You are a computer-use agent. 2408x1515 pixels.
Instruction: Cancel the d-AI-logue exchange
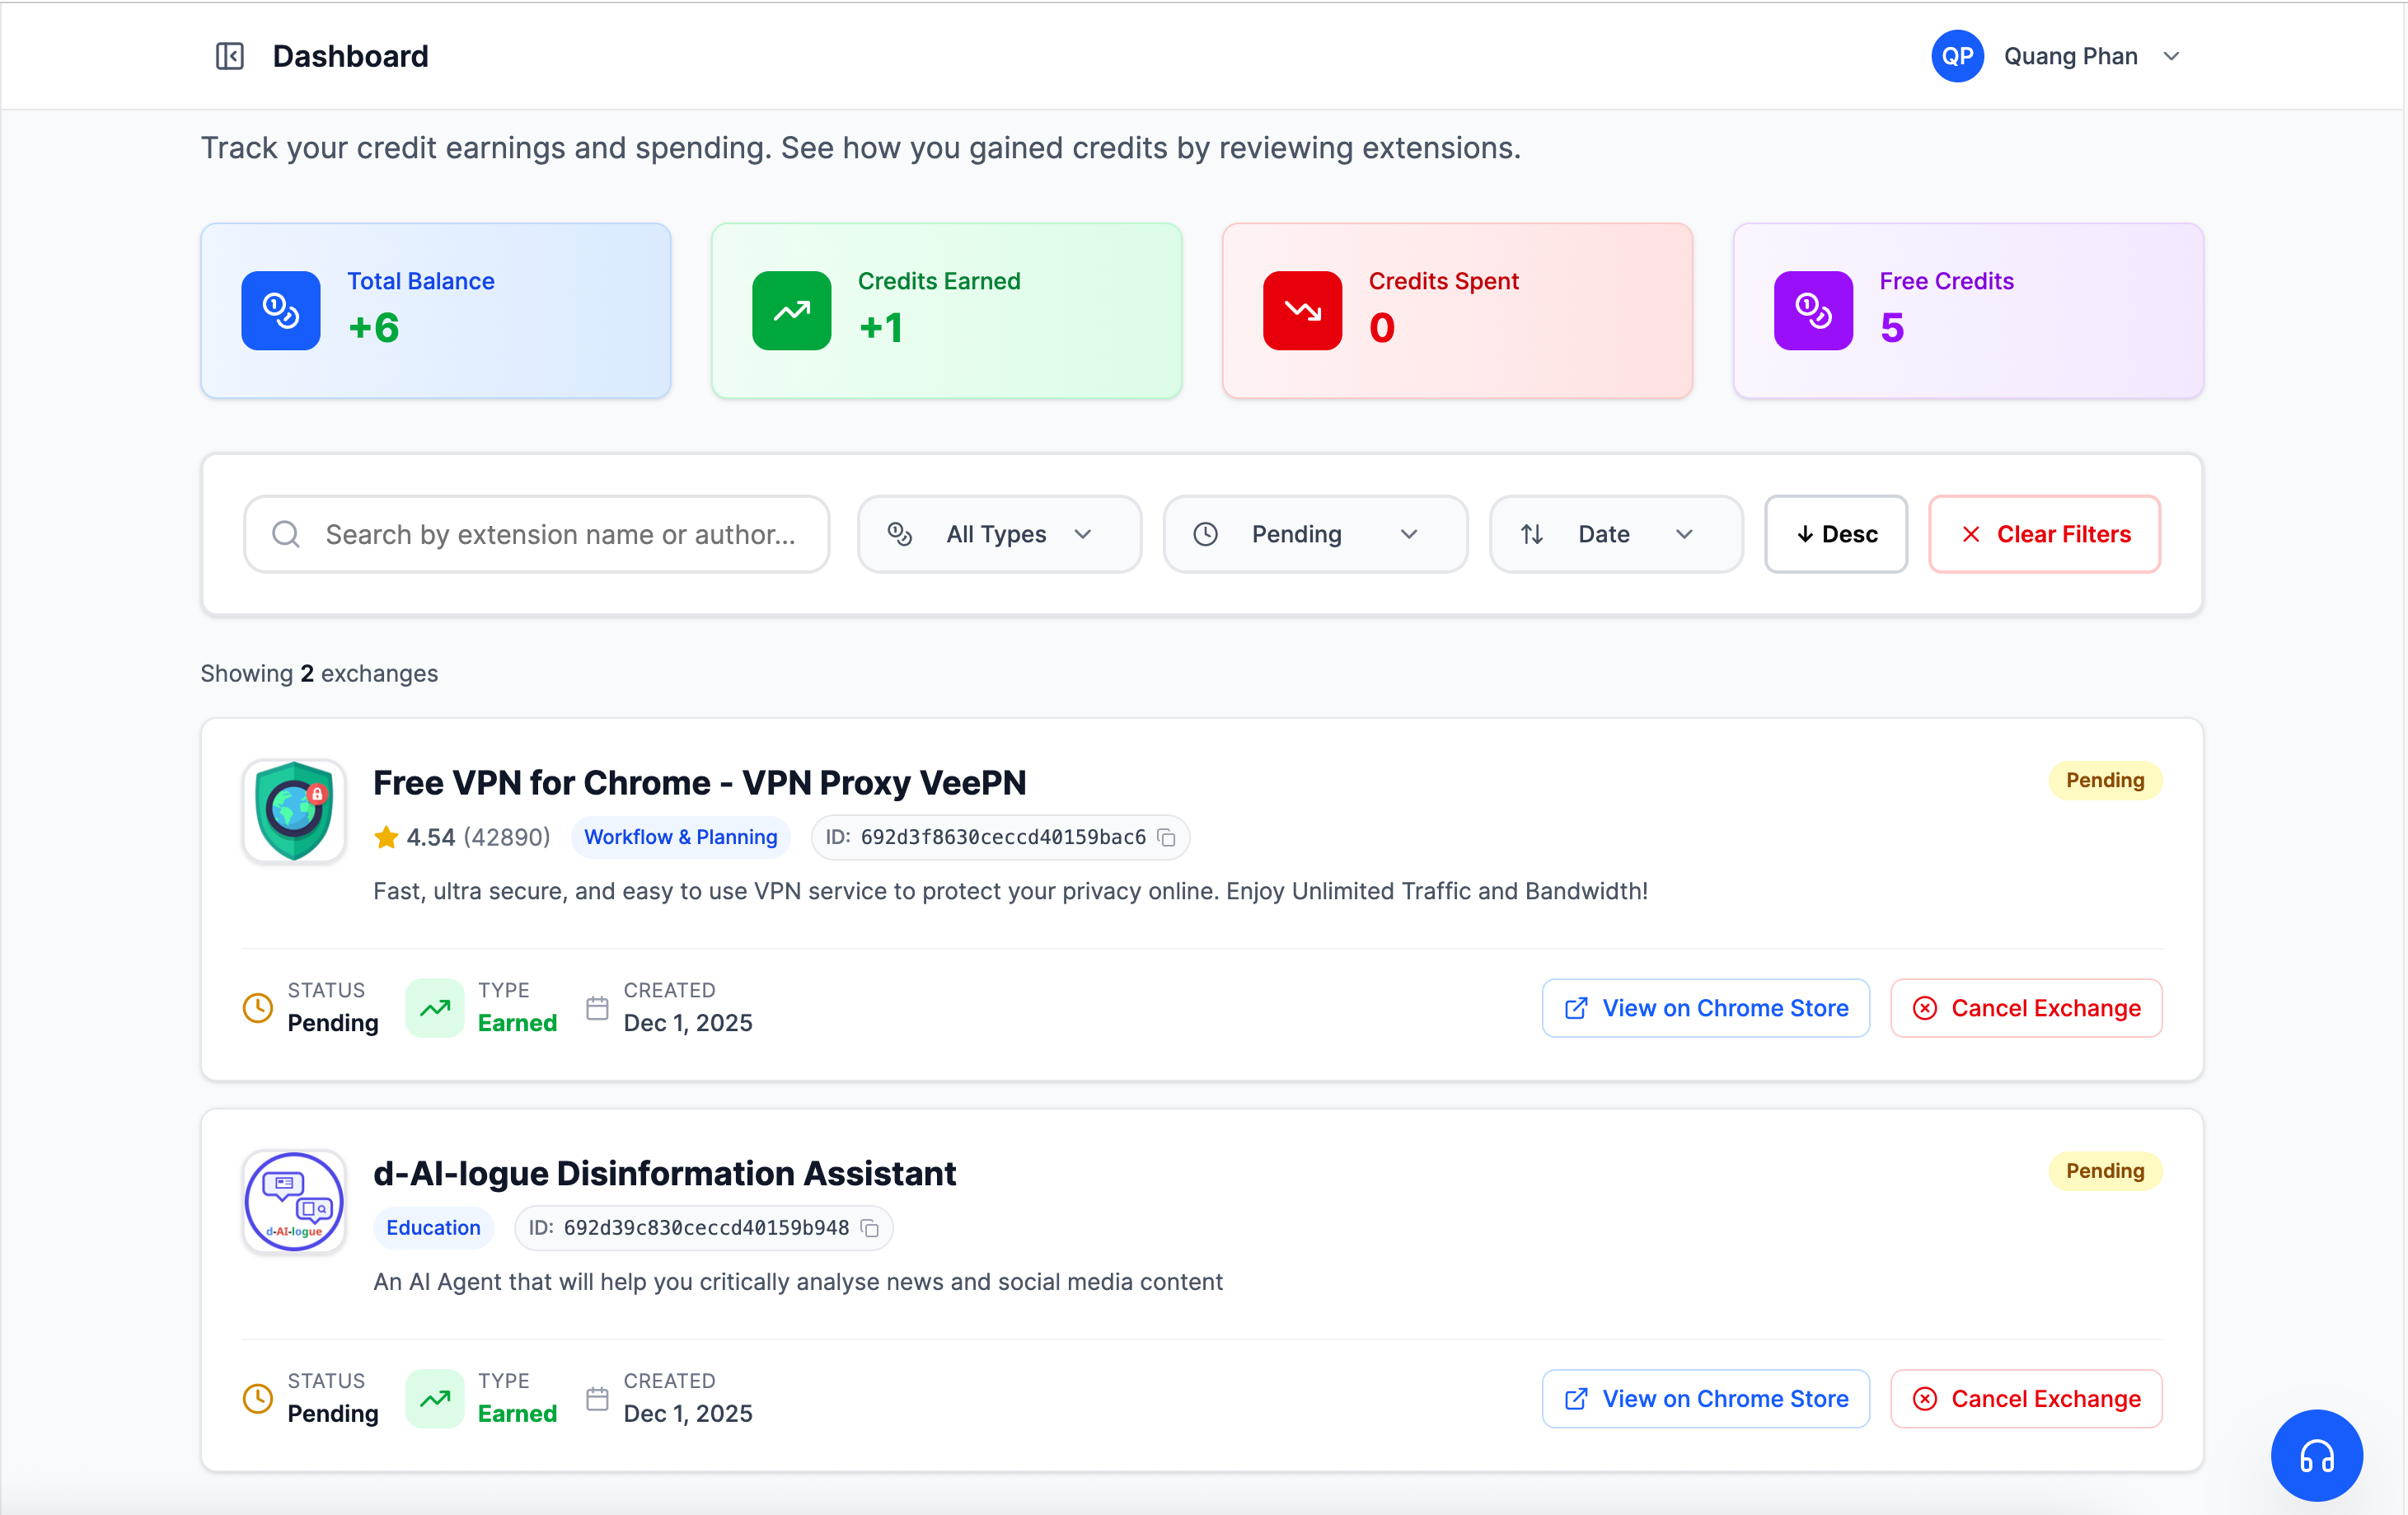(x=2026, y=1399)
